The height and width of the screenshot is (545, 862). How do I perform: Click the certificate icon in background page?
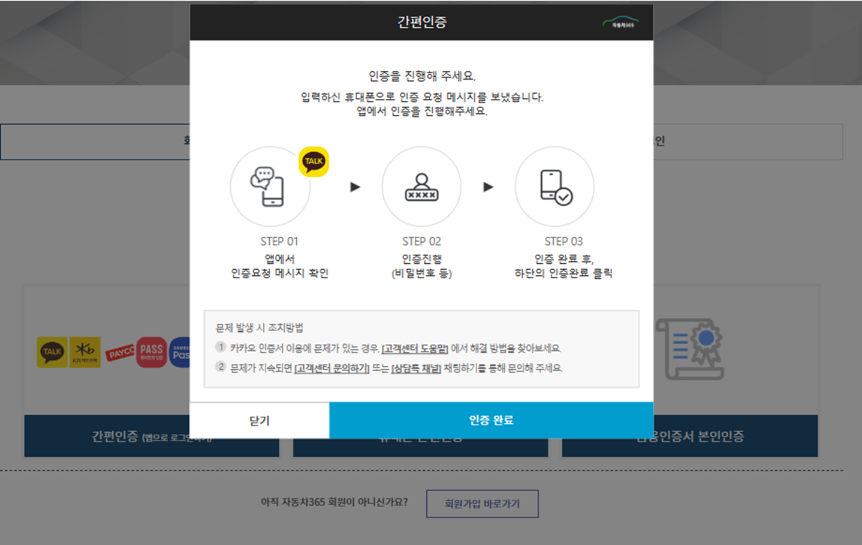coord(690,349)
